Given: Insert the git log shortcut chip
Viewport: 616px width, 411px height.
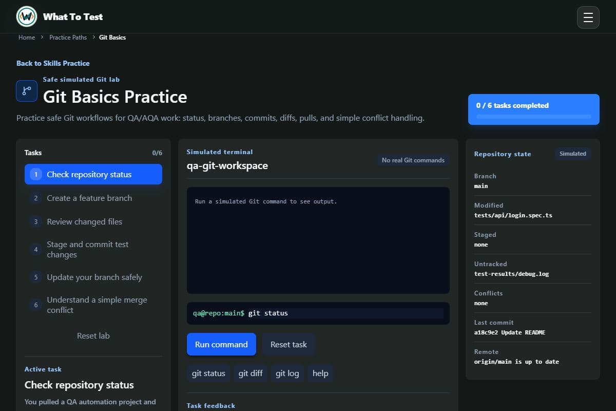Looking at the screenshot, I should [287, 373].
